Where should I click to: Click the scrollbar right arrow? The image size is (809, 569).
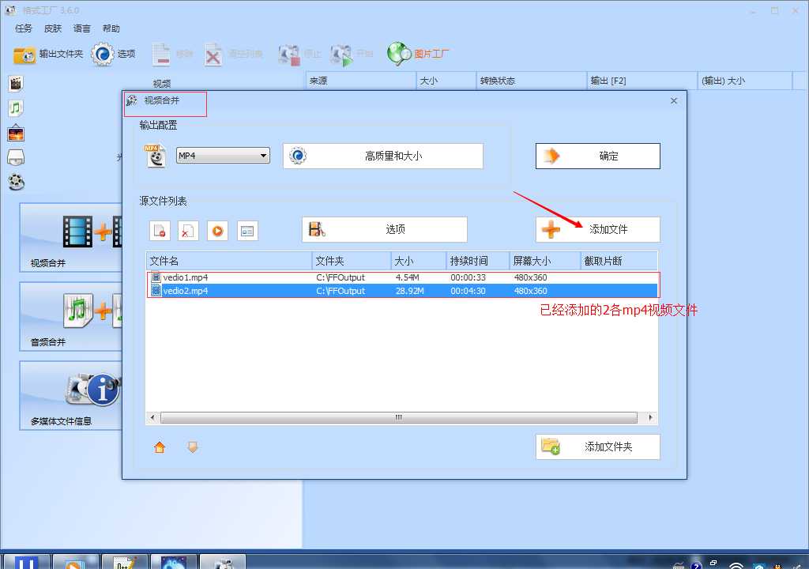(x=651, y=417)
